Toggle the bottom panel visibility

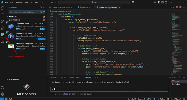[x=162, y=2]
